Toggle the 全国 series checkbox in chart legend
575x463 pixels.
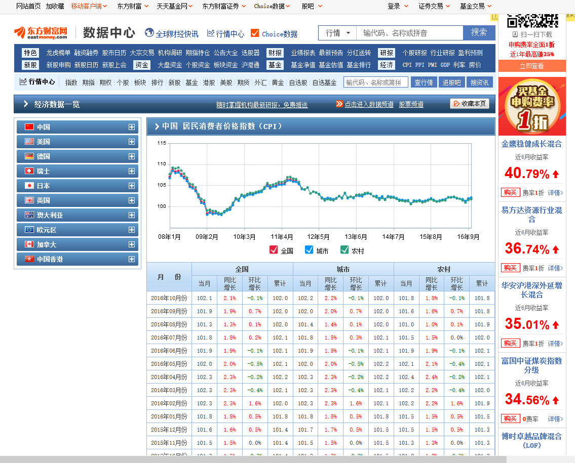274,250
